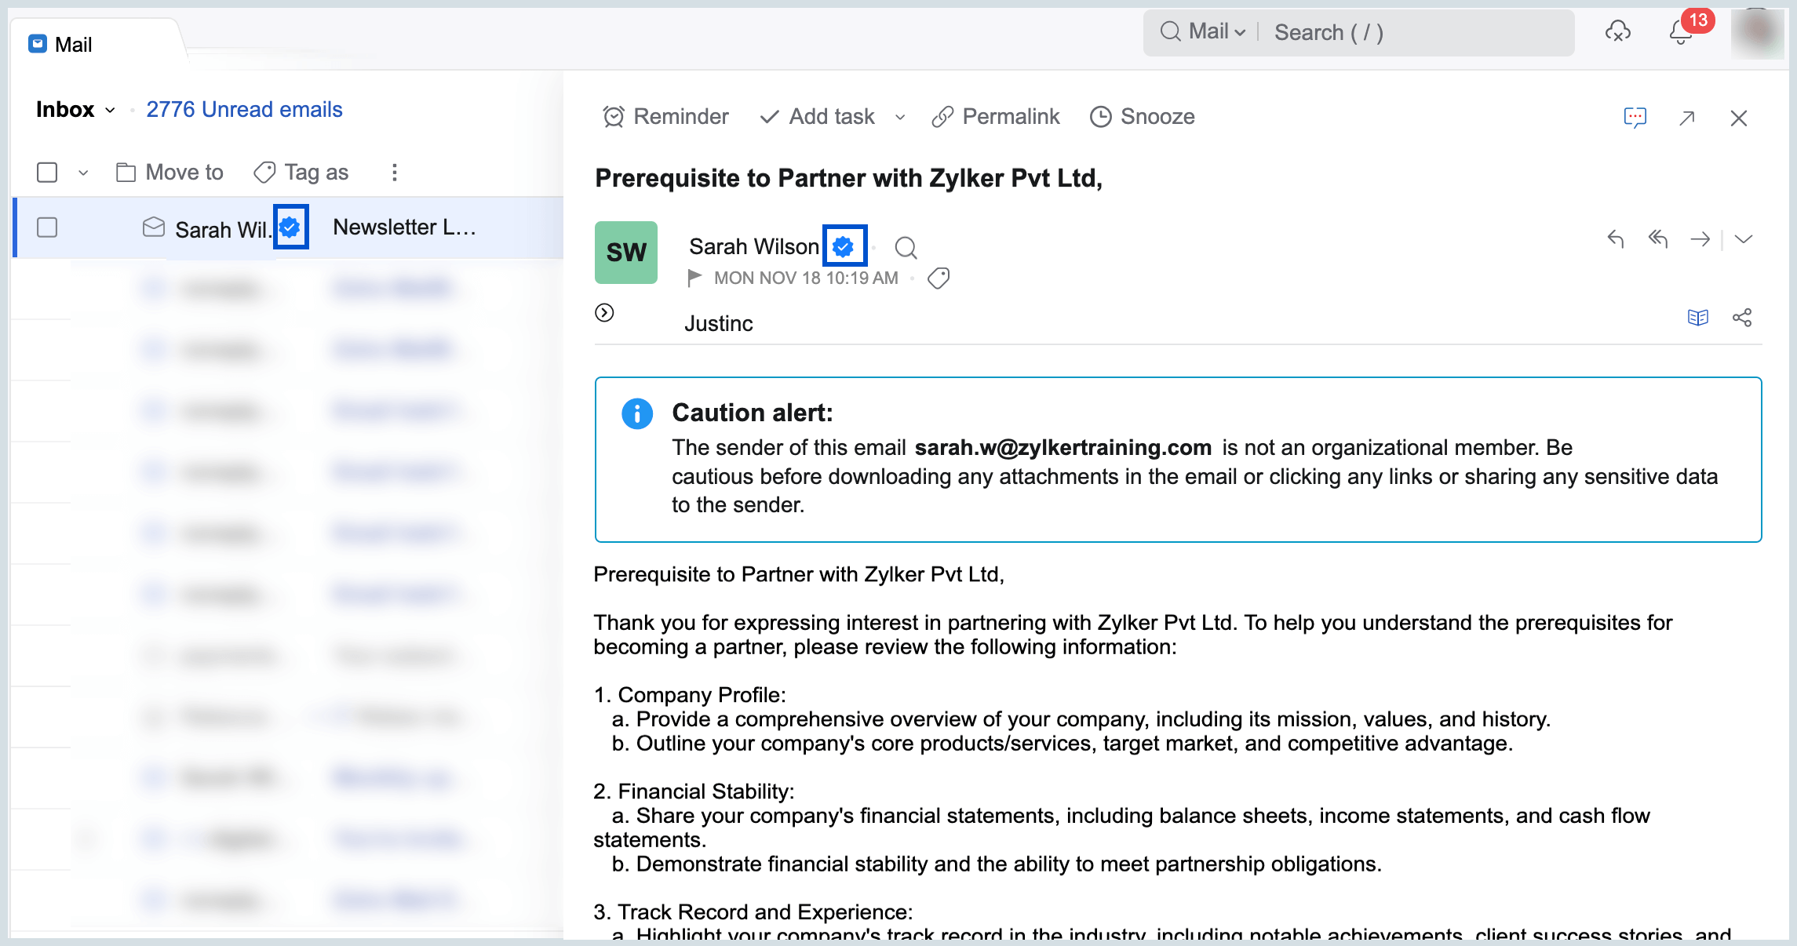
Task: Click the notifications bell icon
Action: pos(1680,33)
